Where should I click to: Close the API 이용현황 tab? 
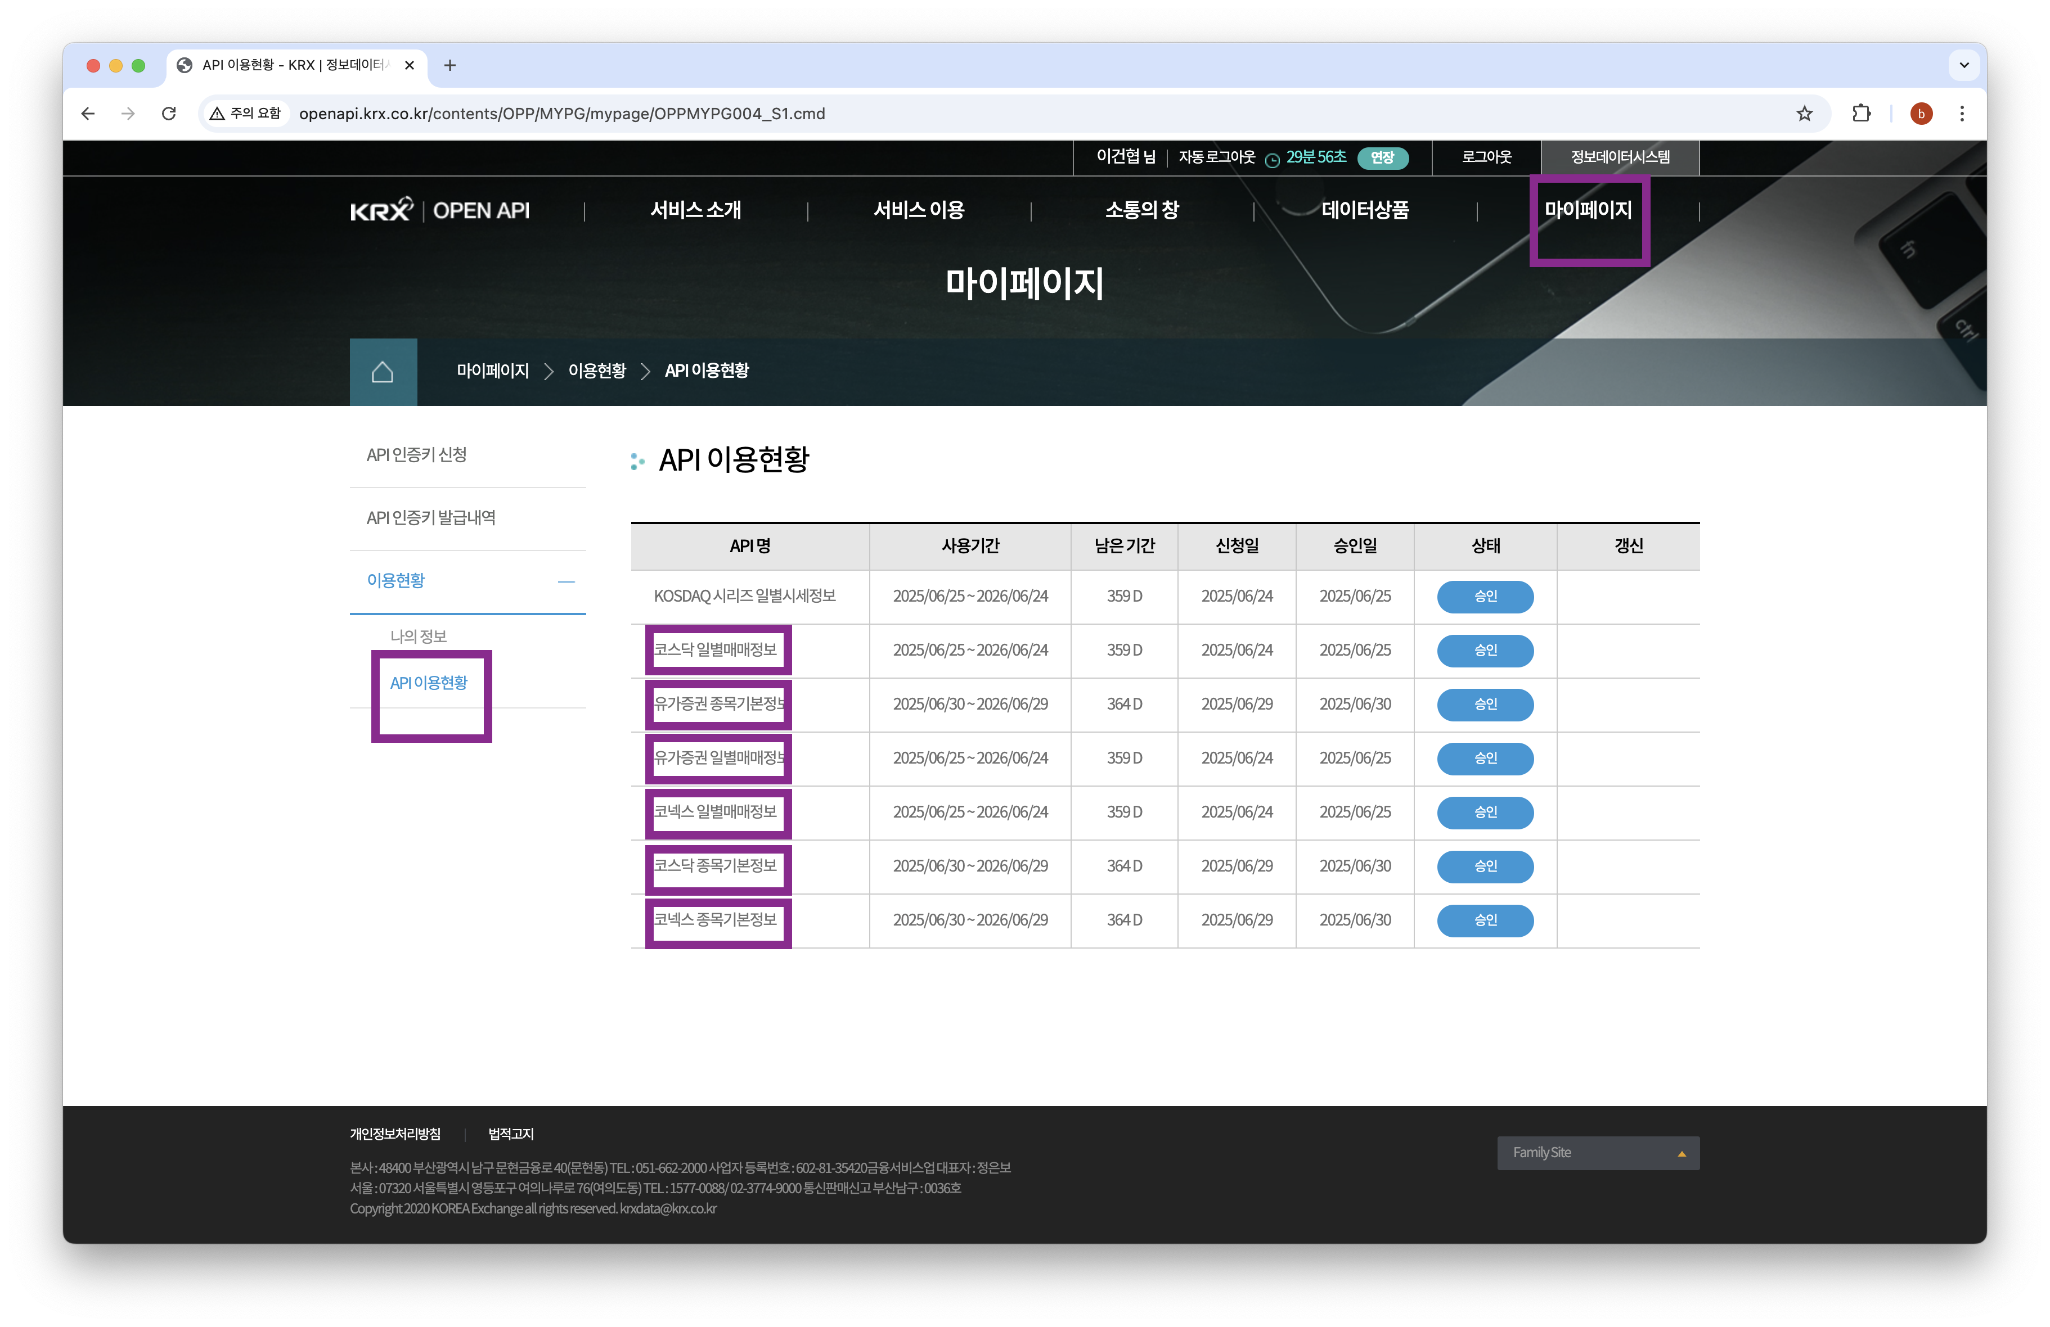coord(410,65)
